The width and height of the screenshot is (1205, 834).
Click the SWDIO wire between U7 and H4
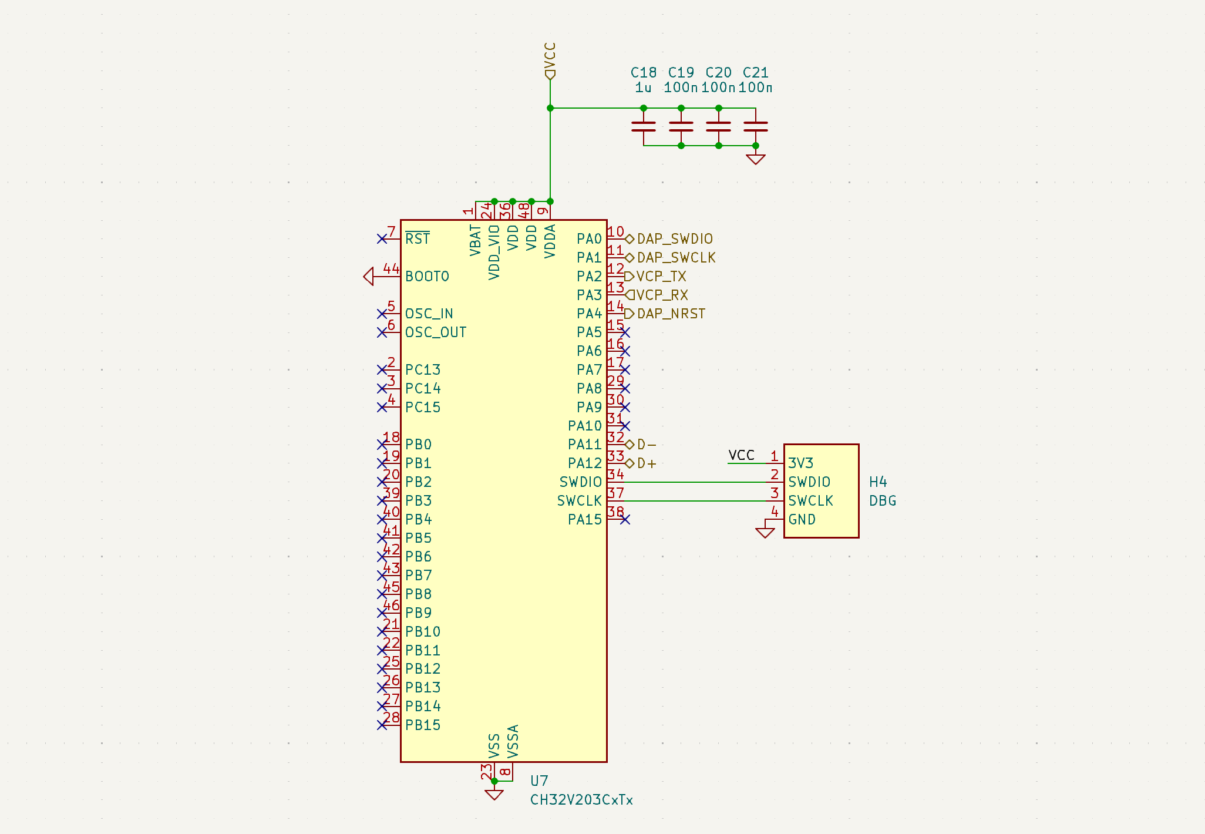(695, 482)
